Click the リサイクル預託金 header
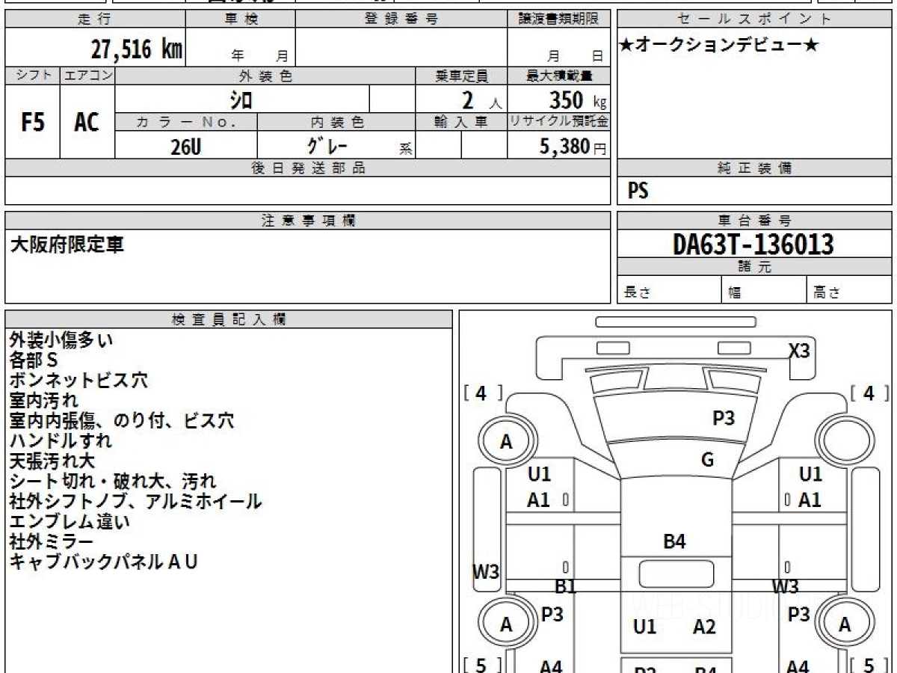Screen dimensions: 897x673 tap(559, 122)
